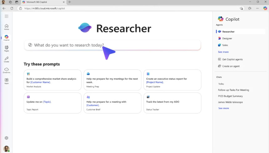Open the Copilot sidebar icon in browser toolbar
The image size is (269, 153).
click(x=265, y=8)
